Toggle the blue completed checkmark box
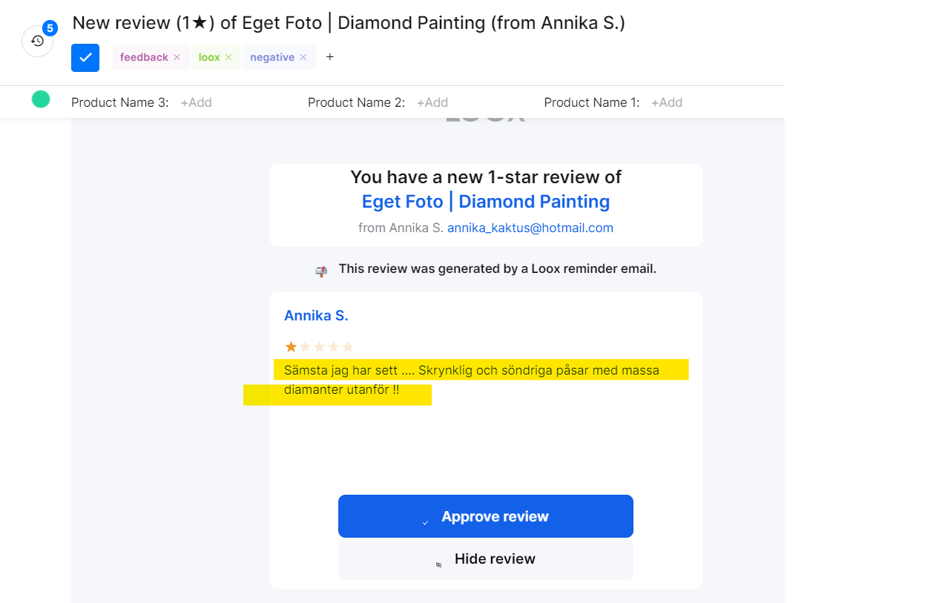This screenshot has height=603, width=925. (x=85, y=58)
